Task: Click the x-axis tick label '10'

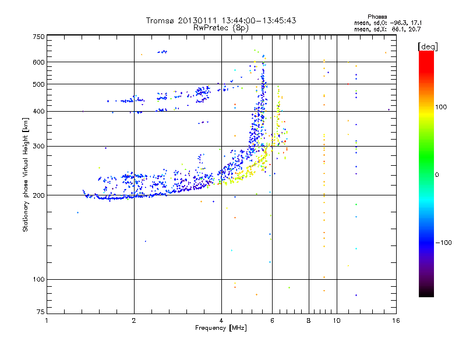Action: coord(337,320)
